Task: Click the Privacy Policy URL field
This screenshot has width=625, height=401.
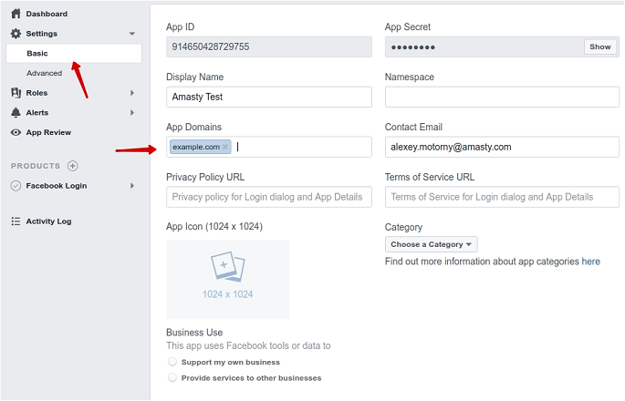Action: point(269,197)
